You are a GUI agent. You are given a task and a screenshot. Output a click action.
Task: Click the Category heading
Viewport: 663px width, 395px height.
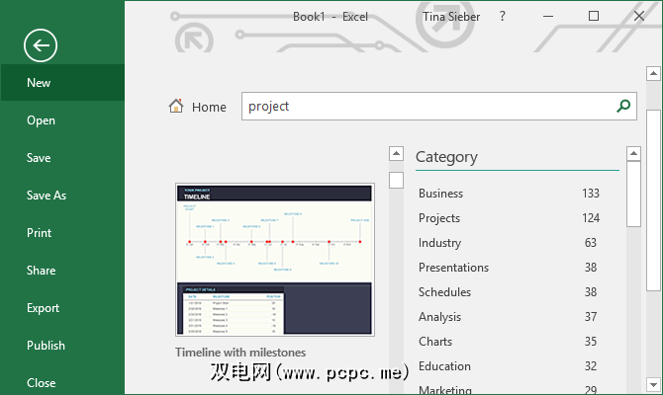click(446, 157)
